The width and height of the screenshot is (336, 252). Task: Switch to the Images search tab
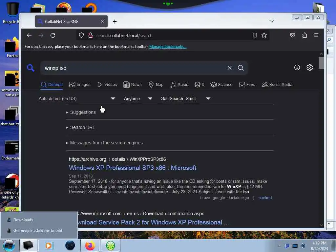79,84
